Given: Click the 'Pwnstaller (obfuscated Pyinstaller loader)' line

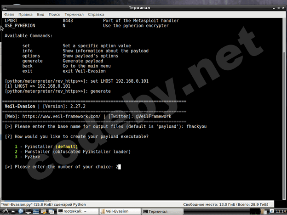Looking at the screenshot, I should (x=73, y=152).
